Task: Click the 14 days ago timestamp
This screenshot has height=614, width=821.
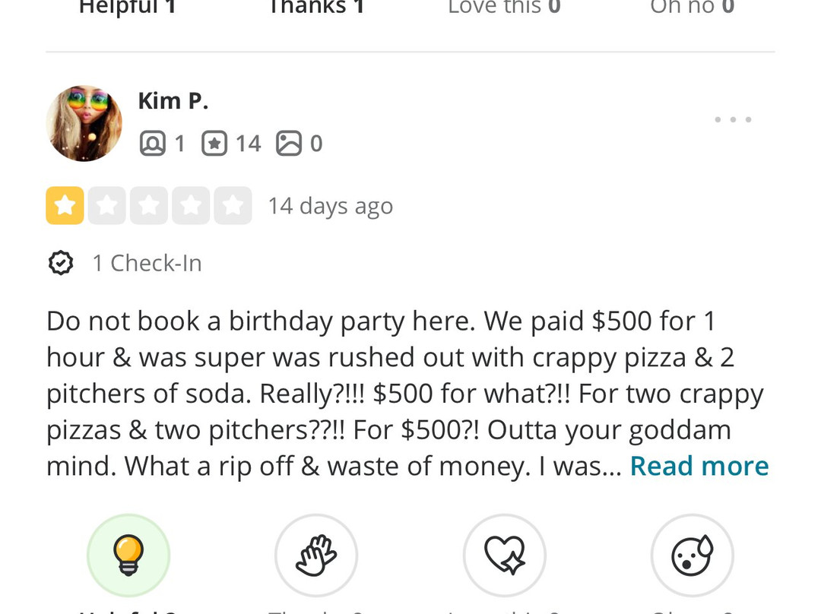Action: point(330,206)
